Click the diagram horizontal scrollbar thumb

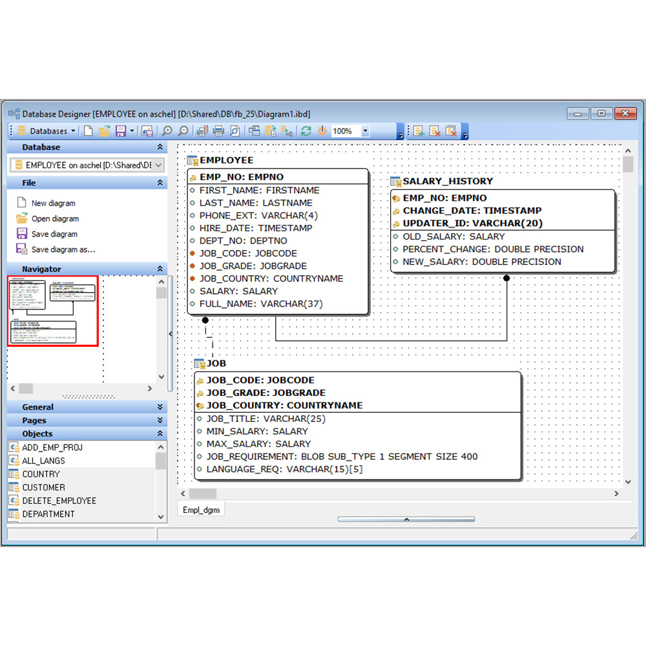[203, 494]
